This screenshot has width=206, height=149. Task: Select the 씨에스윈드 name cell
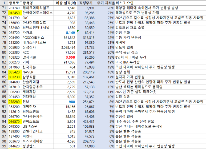click(x=38, y=112)
